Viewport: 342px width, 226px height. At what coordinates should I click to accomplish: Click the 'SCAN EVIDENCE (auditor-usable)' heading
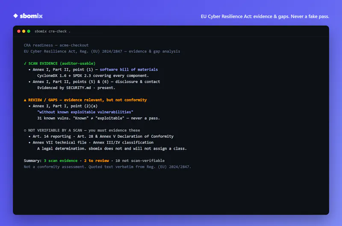pos(62,64)
